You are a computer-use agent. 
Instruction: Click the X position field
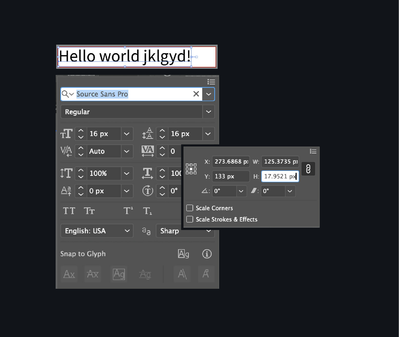pos(231,162)
